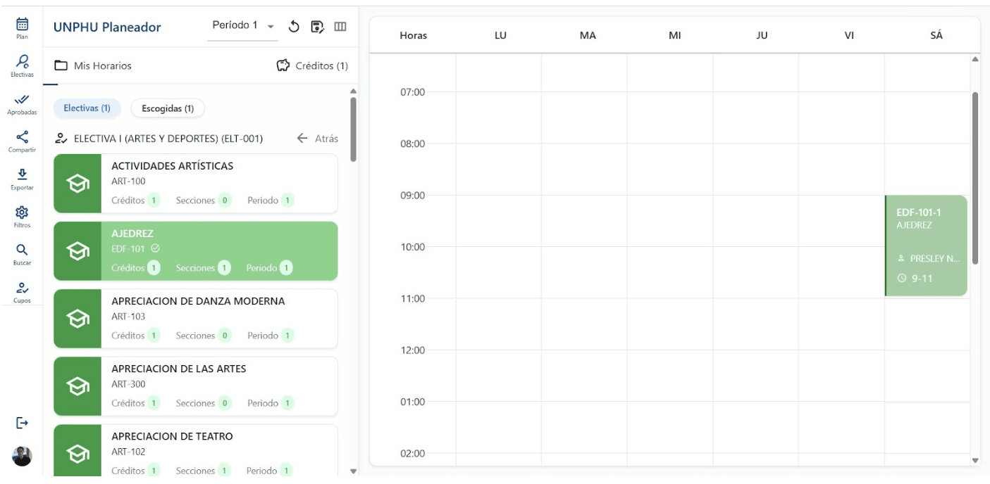
Task: Click the save schedule icon
Action: coord(317,27)
